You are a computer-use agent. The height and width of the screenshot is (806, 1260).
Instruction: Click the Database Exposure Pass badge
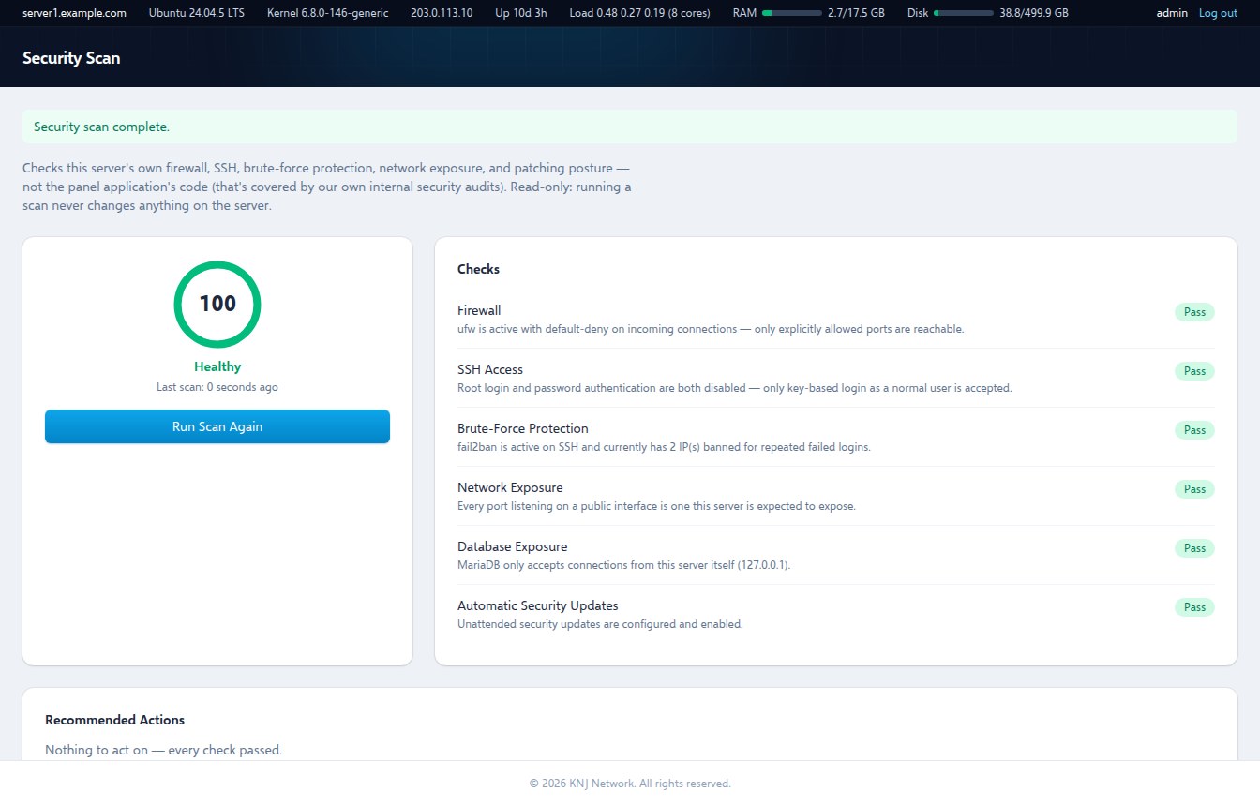pos(1194,548)
